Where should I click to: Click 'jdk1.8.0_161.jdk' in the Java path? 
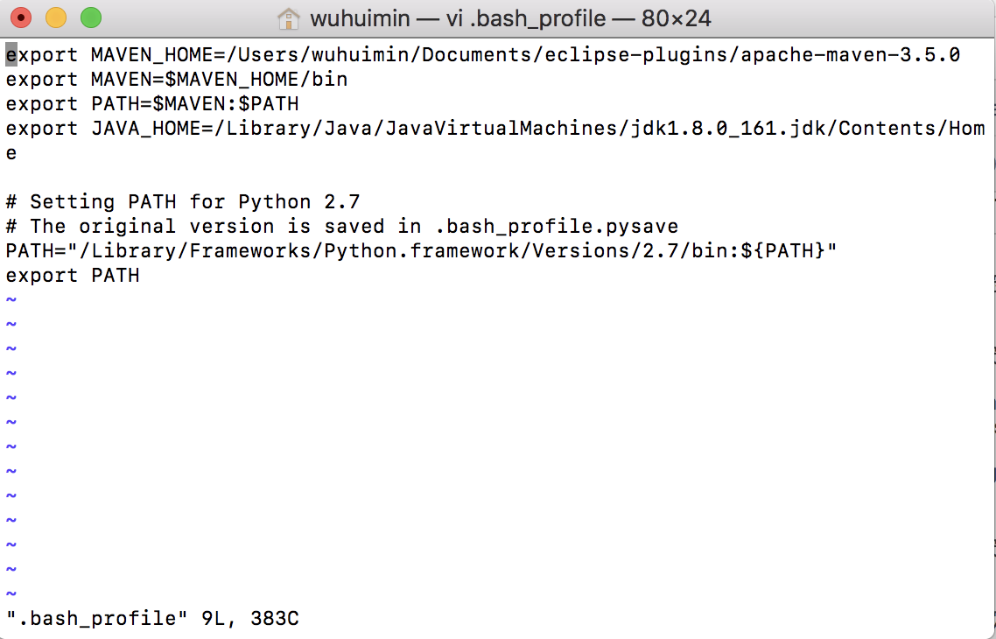[x=728, y=129]
